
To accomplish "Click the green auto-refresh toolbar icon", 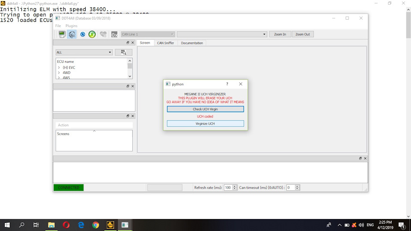I will (92, 34).
